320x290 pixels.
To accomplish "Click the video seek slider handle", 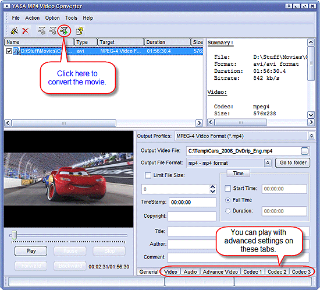I will [x=14, y=235].
